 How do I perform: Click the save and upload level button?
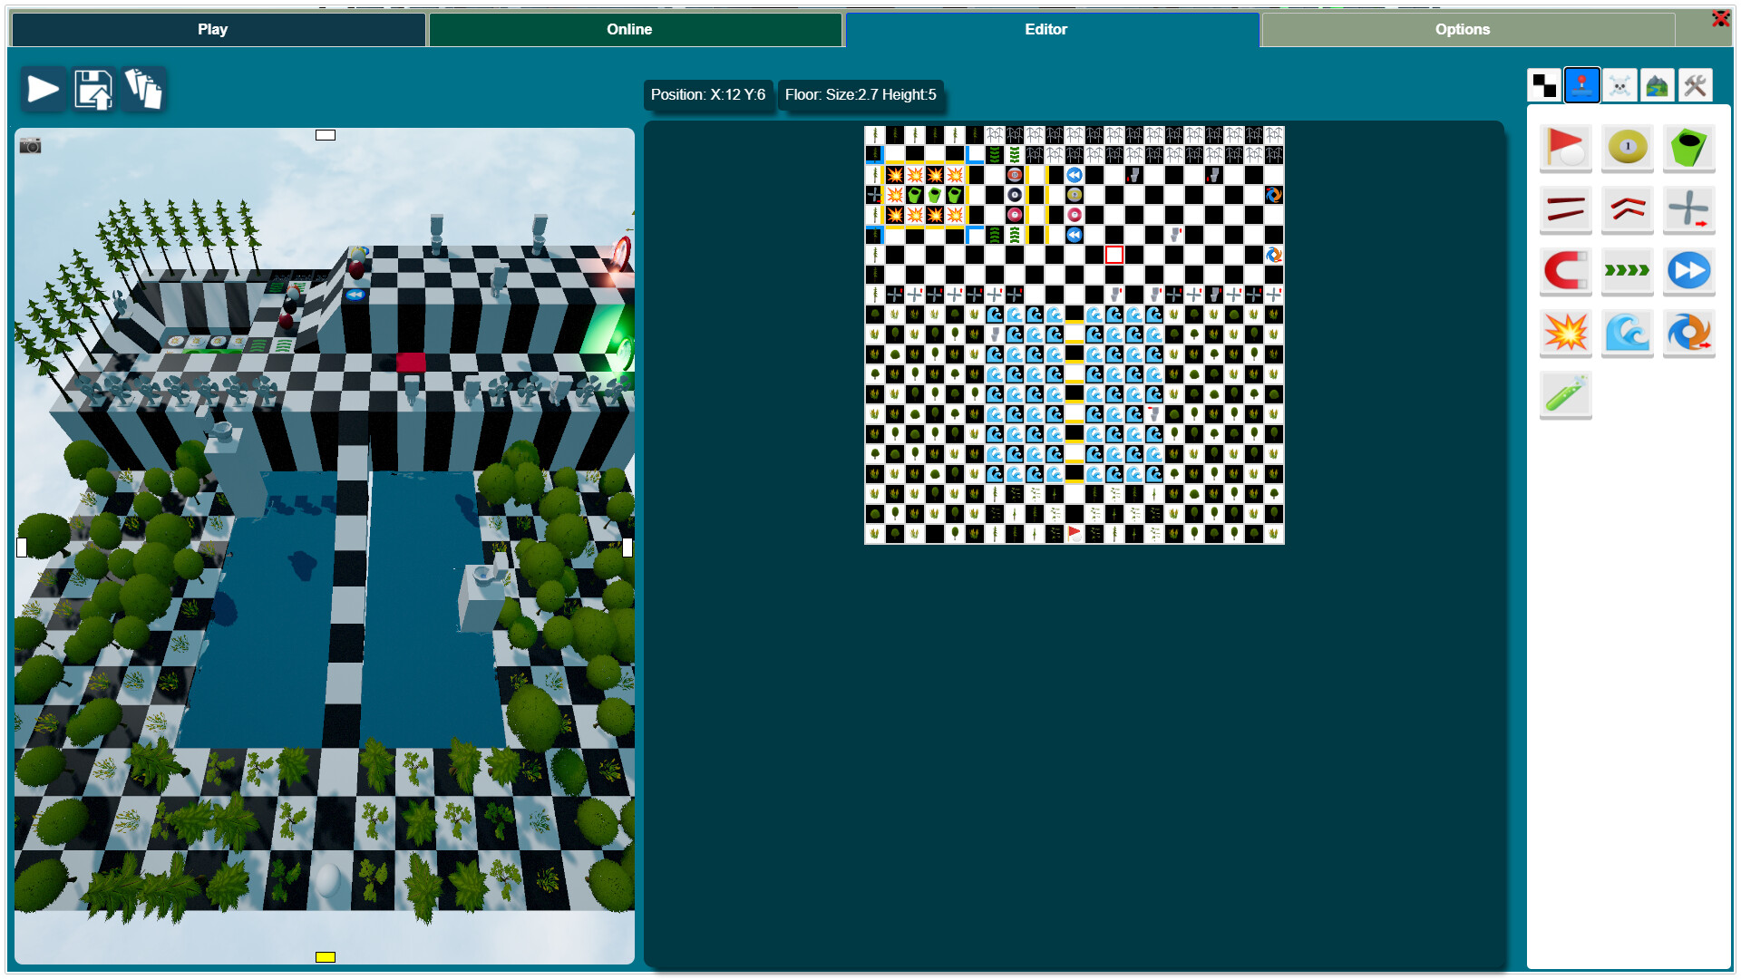[x=94, y=89]
